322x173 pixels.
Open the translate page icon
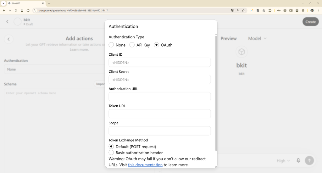click(232, 10)
